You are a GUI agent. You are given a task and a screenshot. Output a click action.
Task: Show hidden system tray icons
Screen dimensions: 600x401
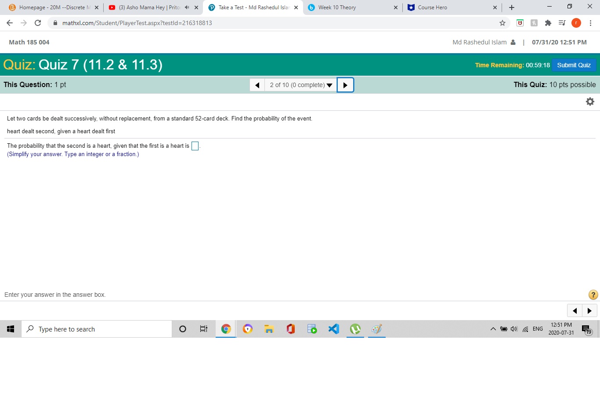pyautogui.click(x=493, y=329)
